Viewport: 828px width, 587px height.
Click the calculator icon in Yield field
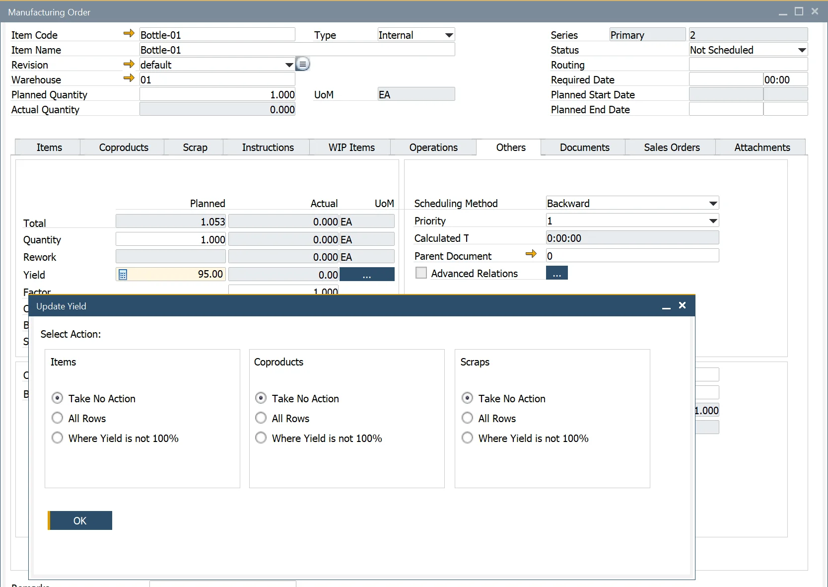(x=123, y=275)
